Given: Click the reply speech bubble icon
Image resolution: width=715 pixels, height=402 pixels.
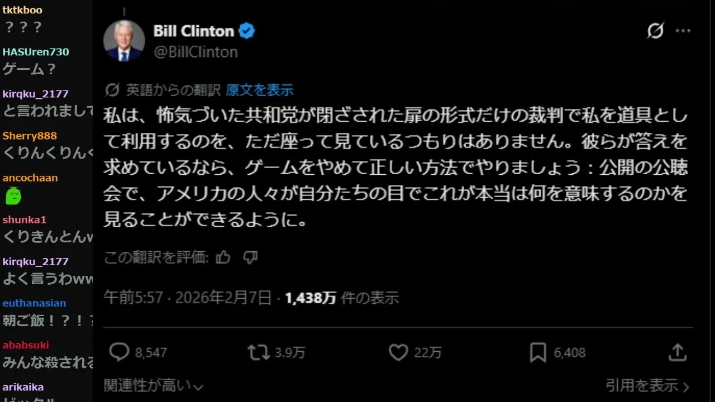Looking at the screenshot, I should click(119, 352).
